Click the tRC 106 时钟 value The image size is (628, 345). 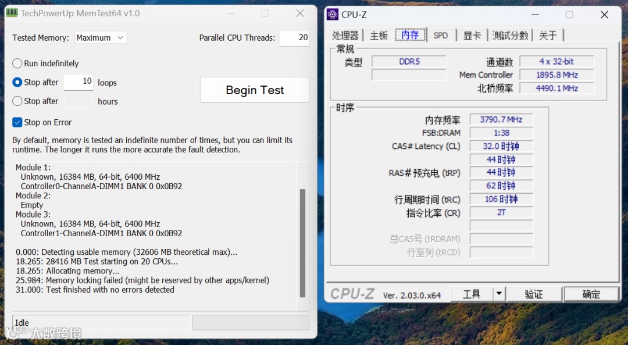(501, 199)
